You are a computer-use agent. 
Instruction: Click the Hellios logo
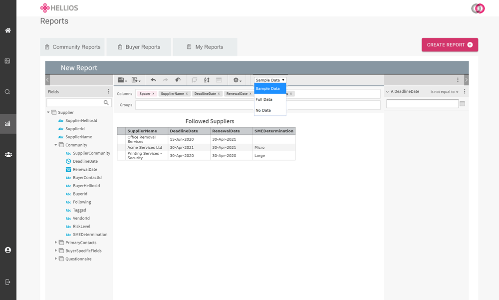pyautogui.click(x=59, y=8)
